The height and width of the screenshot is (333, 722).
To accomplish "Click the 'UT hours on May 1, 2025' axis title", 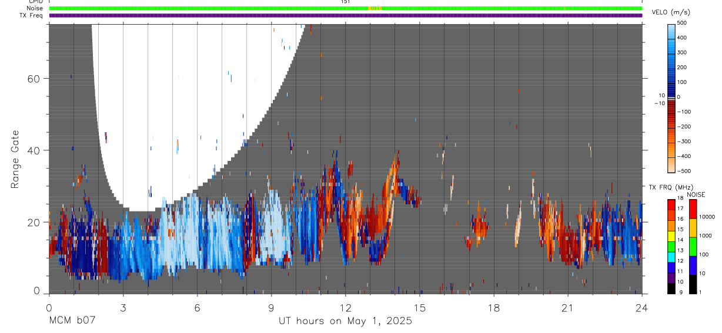I will point(345,321).
